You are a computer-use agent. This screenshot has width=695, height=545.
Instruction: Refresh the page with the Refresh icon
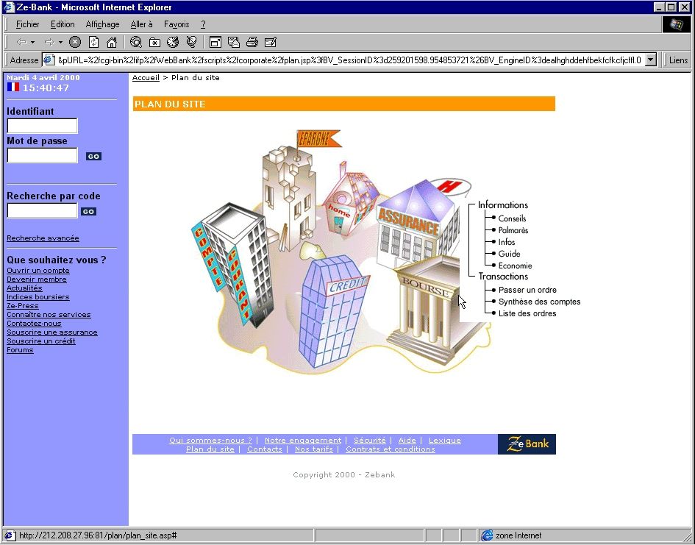tap(93, 43)
